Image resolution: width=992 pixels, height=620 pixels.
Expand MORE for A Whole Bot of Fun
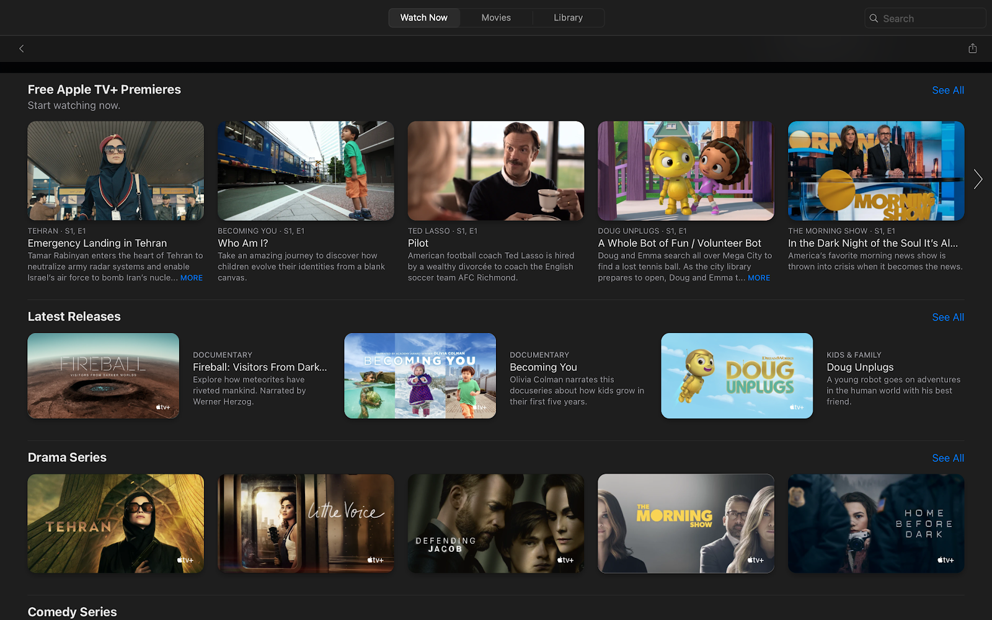click(759, 278)
